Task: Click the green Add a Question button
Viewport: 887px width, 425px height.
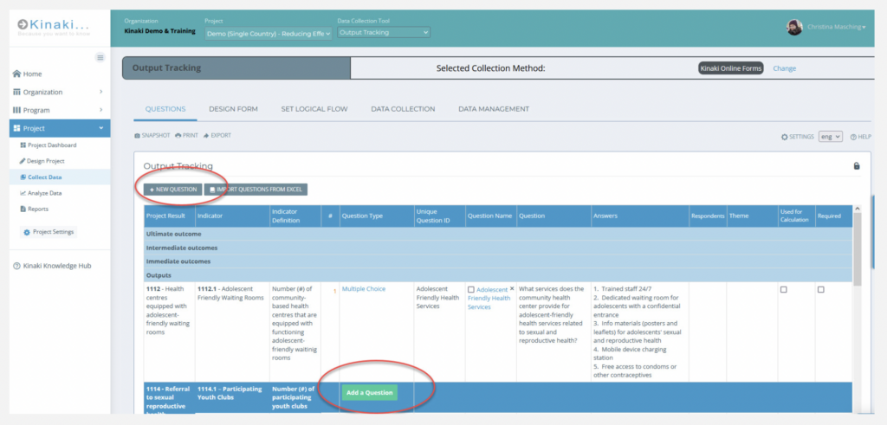Action: (369, 393)
